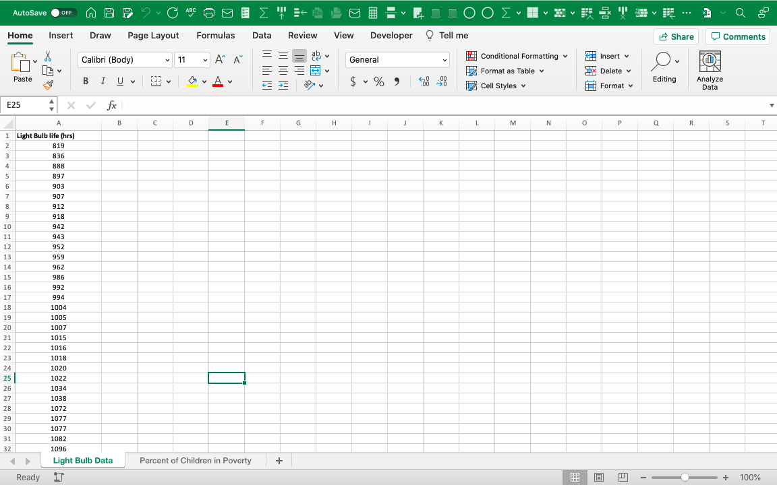Image resolution: width=777 pixels, height=485 pixels.
Task: Switch to the Formulas tab
Action: point(216,36)
